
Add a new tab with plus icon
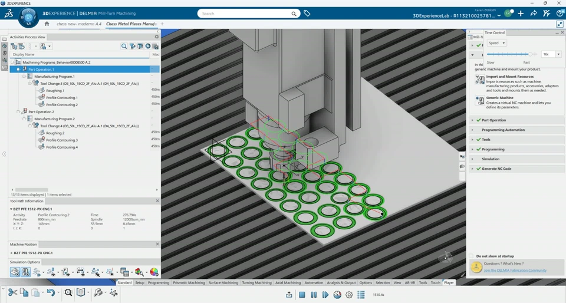click(162, 24)
